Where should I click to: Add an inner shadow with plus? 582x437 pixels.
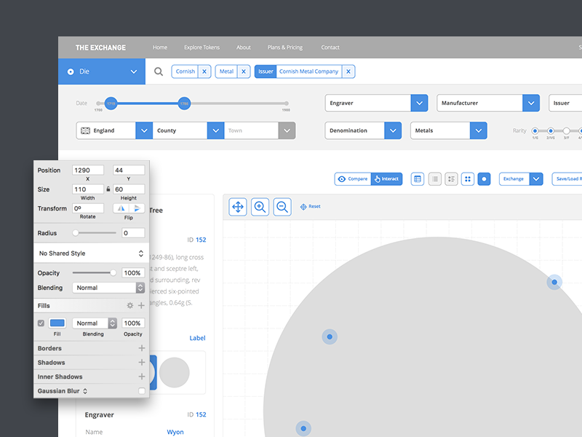141,377
